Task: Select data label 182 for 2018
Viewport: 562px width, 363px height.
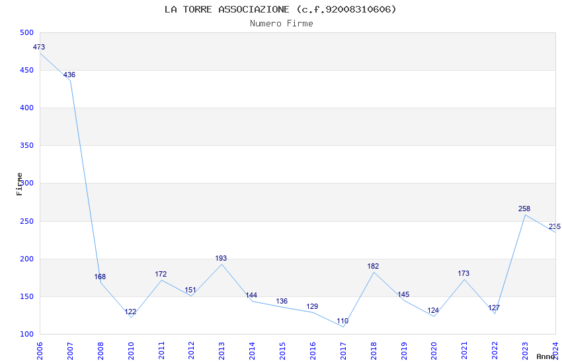Action: [373, 266]
